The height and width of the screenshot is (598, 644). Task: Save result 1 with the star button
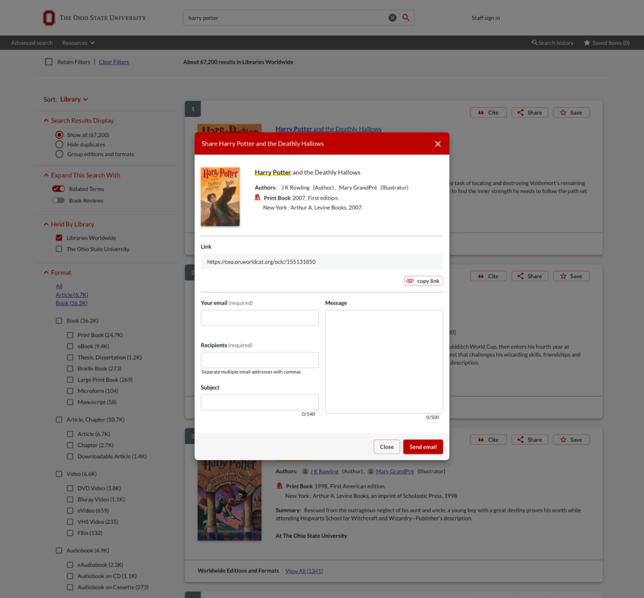pyautogui.click(x=571, y=113)
